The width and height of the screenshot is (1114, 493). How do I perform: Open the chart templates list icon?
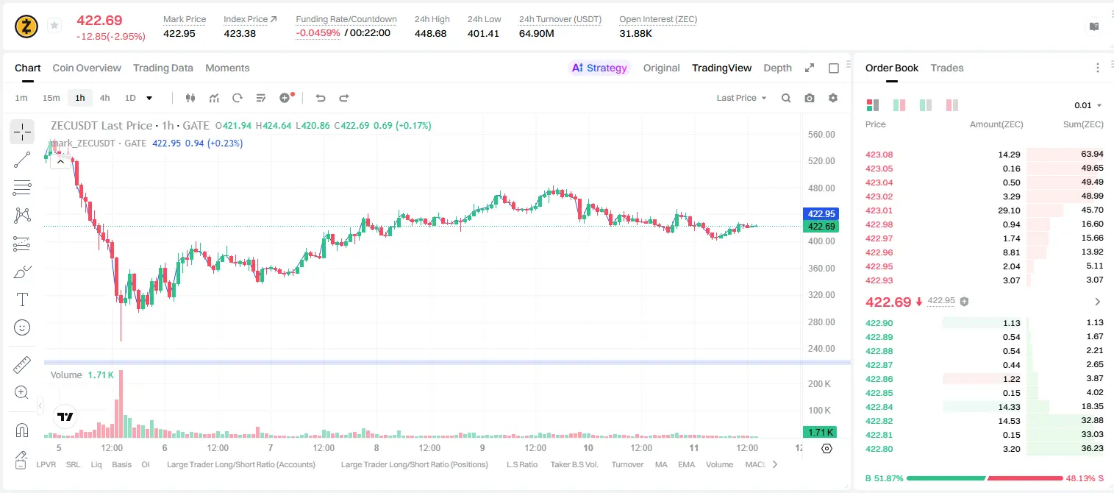pos(261,98)
